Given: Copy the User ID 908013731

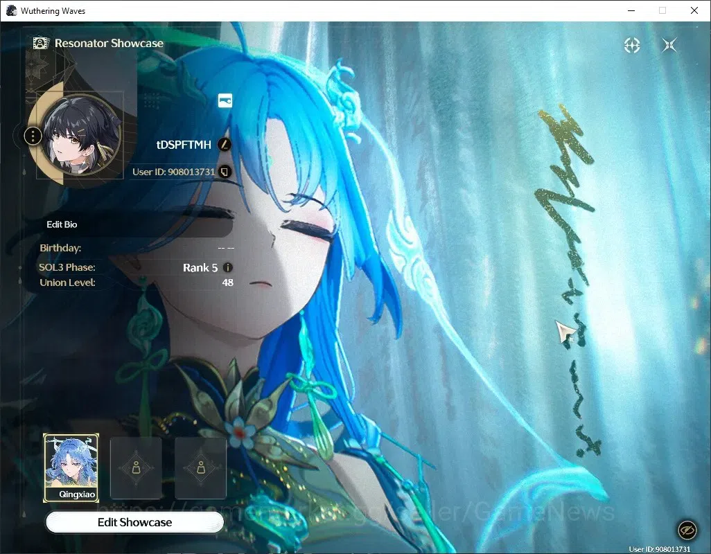Looking at the screenshot, I should 225,172.
